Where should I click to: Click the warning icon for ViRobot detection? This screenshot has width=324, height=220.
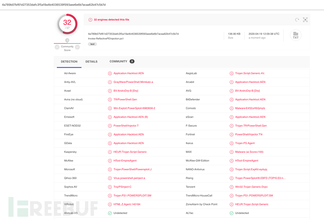[110, 205]
